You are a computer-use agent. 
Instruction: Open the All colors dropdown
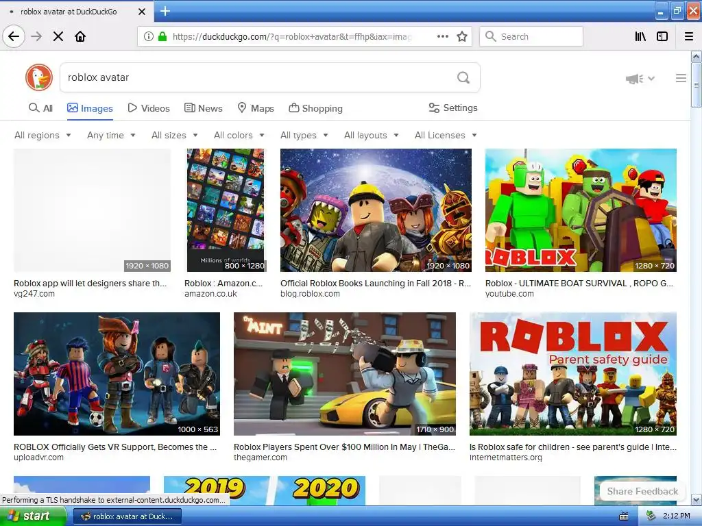click(x=239, y=135)
